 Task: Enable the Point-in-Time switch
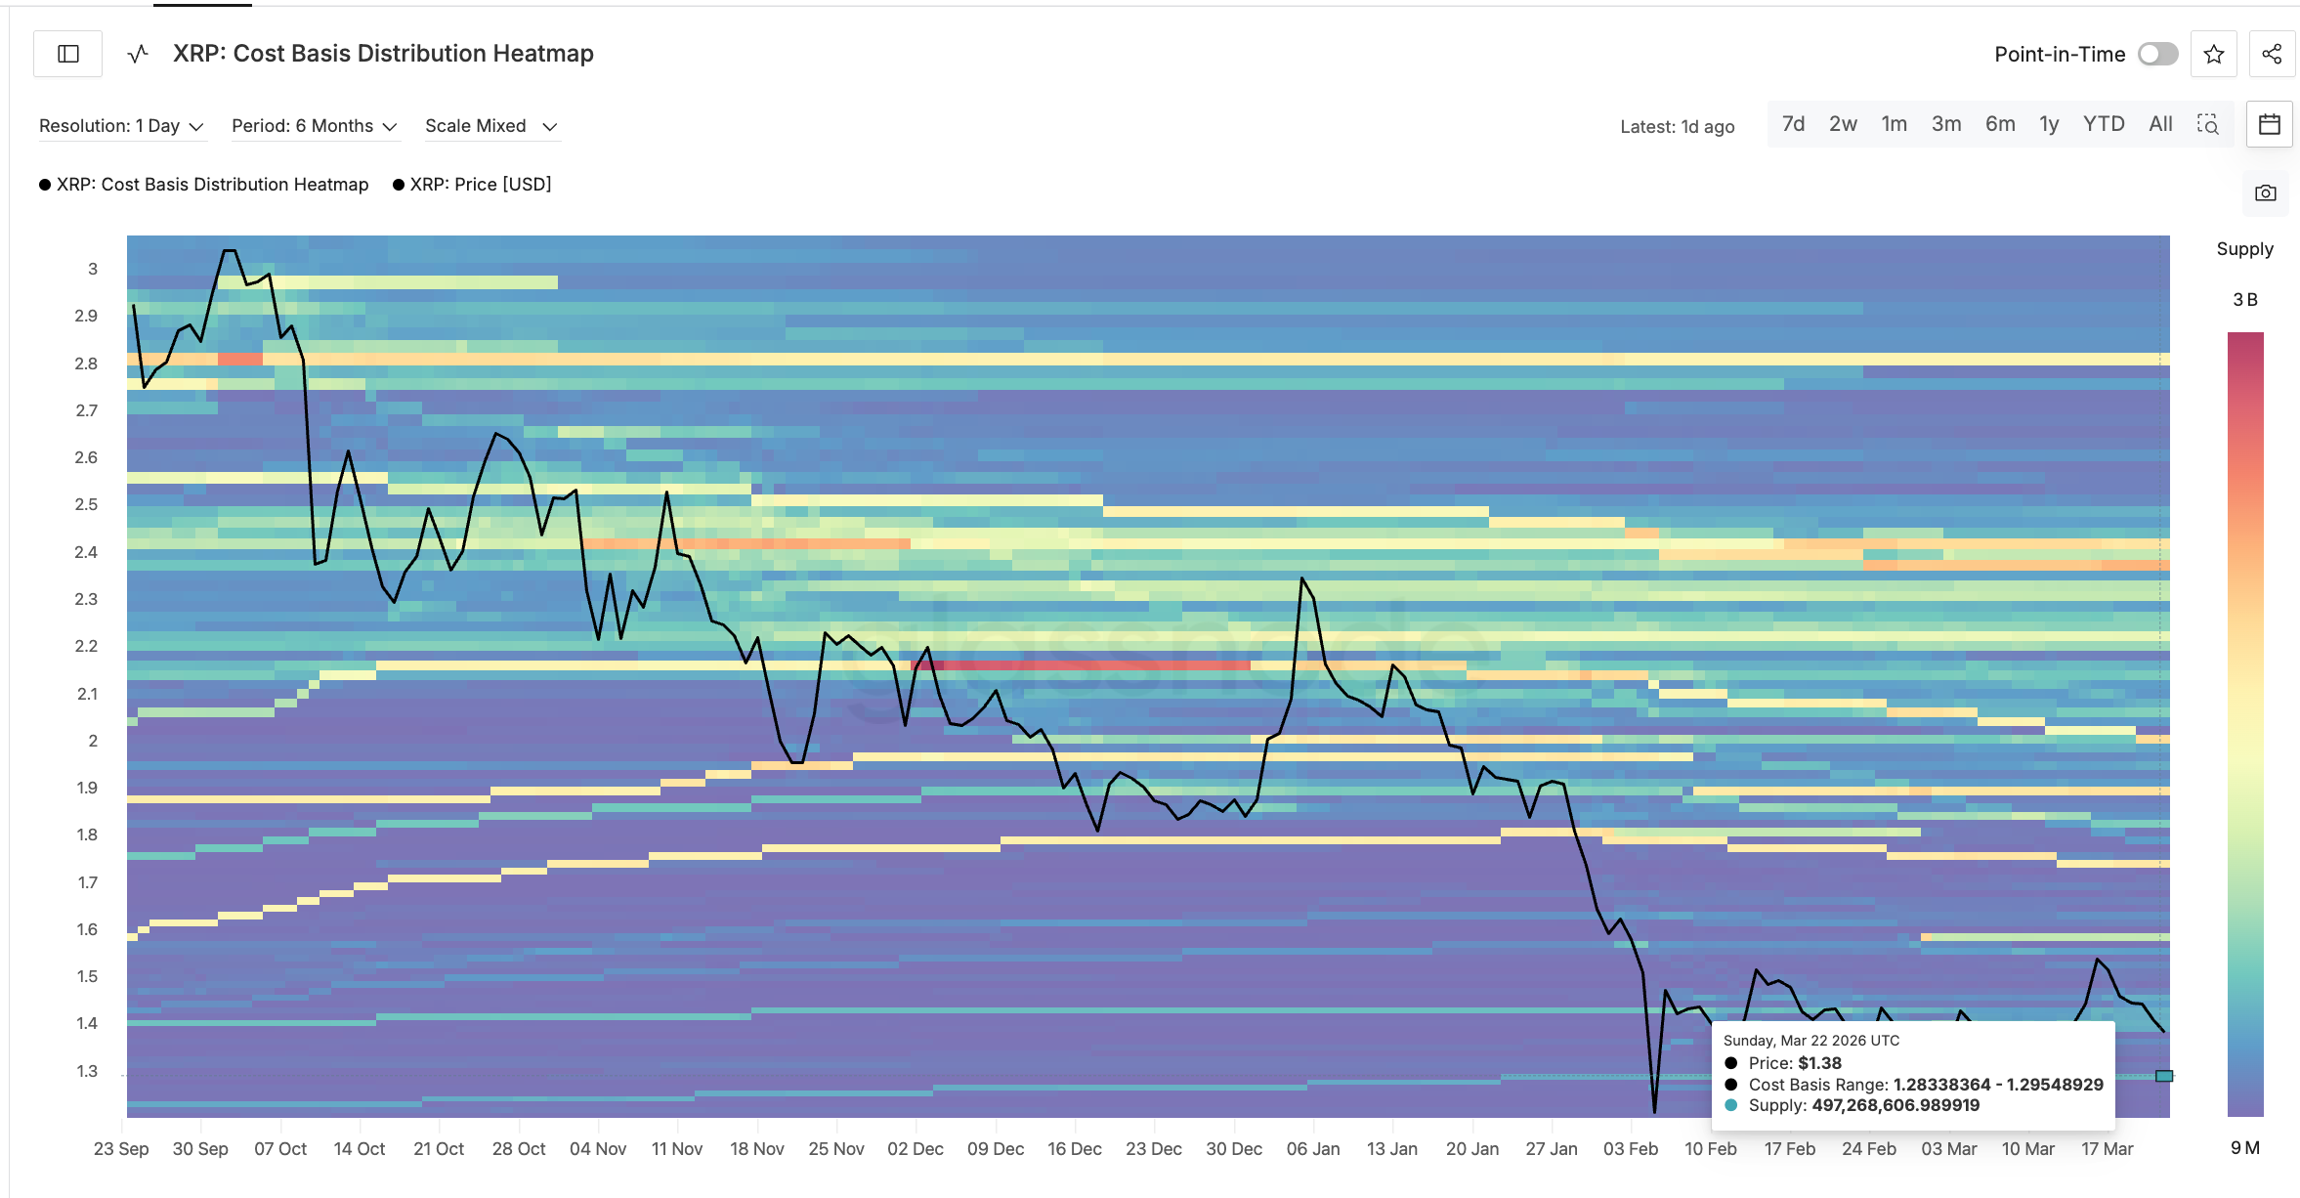click(x=2157, y=54)
